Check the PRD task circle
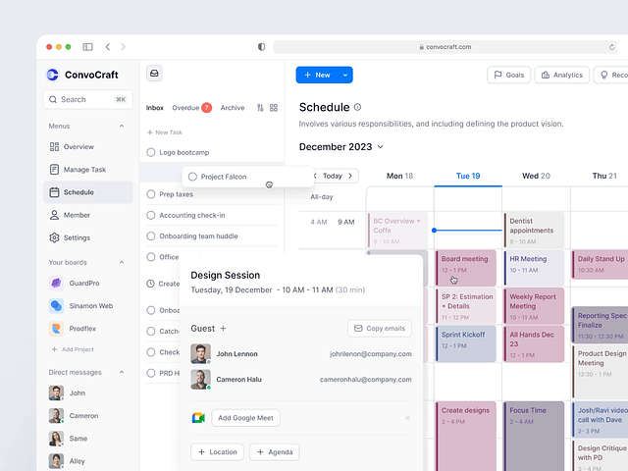The height and width of the screenshot is (471, 628). [x=150, y=373]
